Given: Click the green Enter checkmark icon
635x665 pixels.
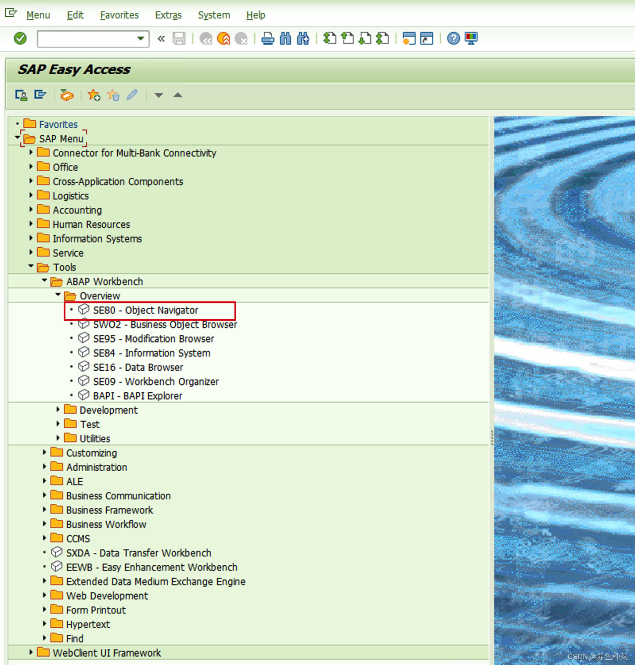Looking at the screenshot, I should pos(20,39).
